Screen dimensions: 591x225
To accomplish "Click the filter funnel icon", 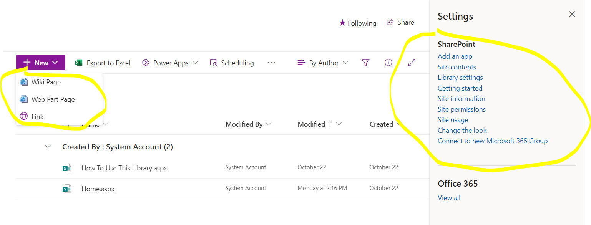I will tap(365, 63).
